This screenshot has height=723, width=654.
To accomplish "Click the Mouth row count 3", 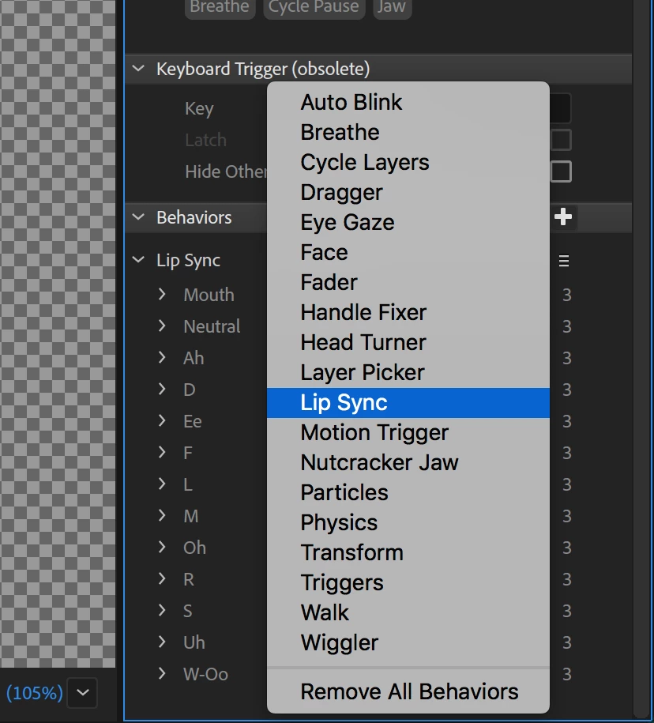I will pyautogui.click(x=567, y=295).
